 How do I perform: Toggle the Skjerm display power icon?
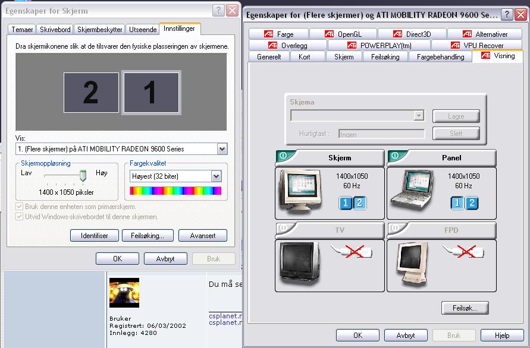point(284,156)
